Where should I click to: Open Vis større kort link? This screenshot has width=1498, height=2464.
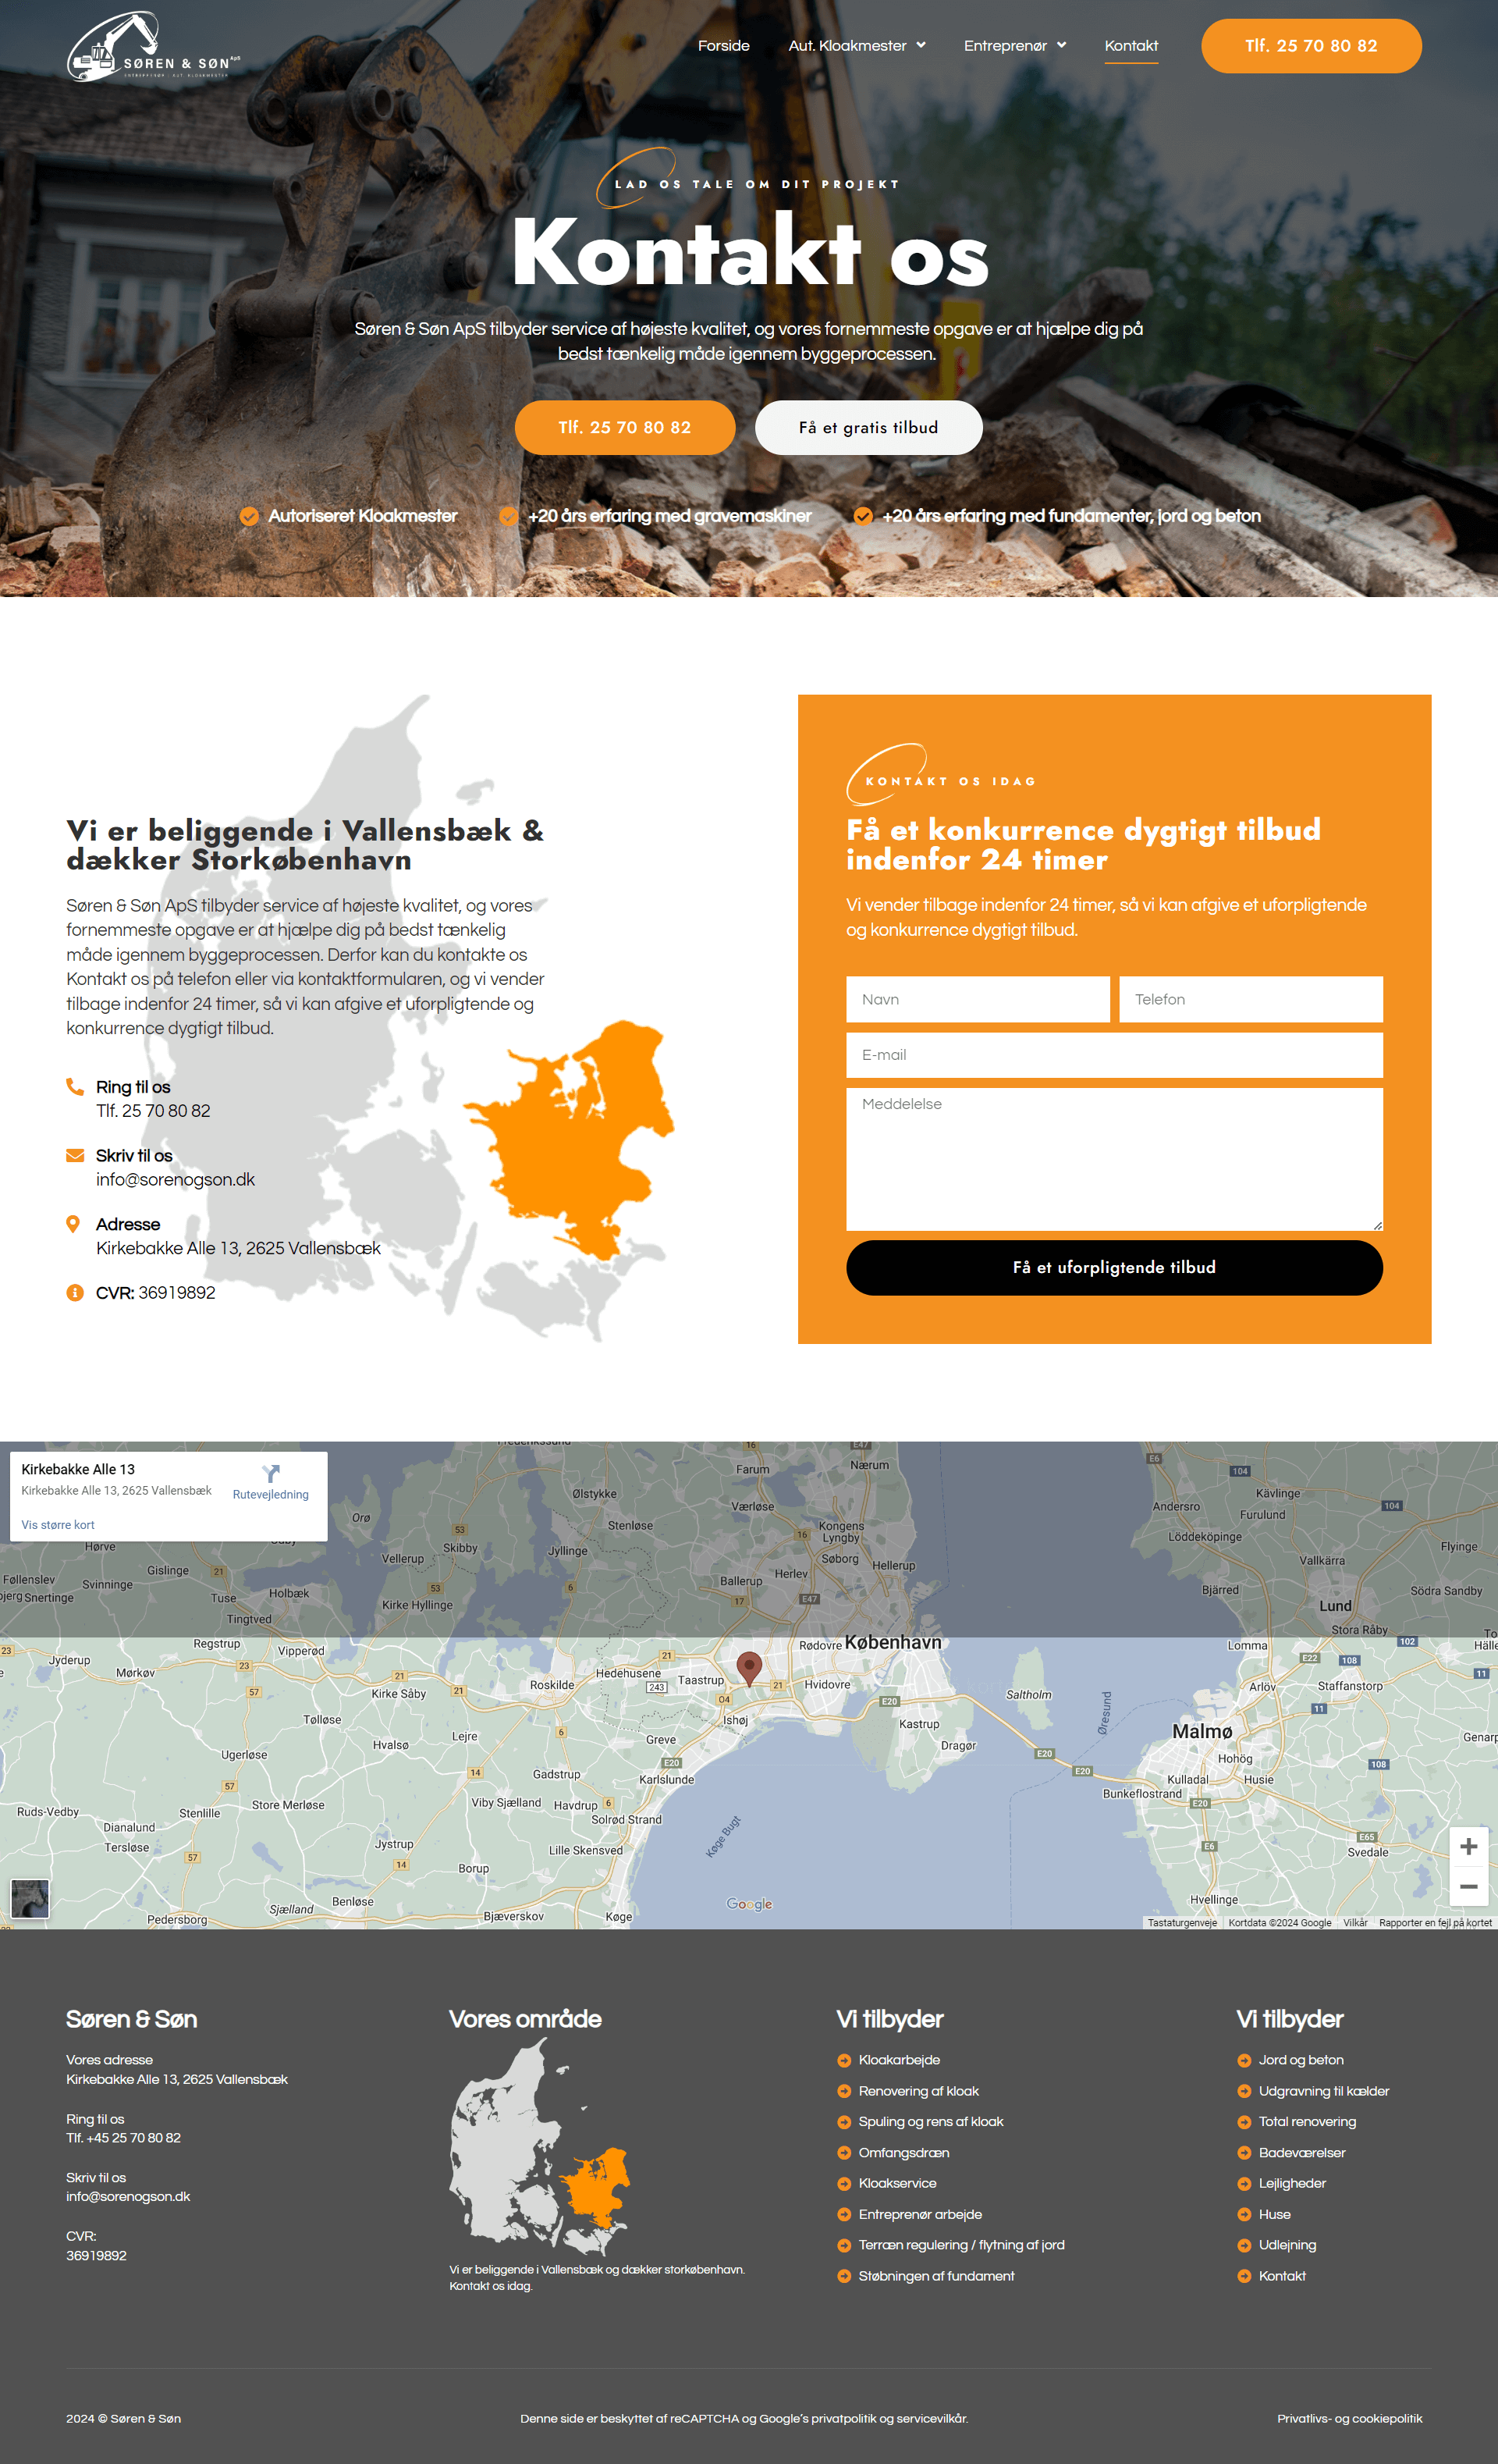(58, 1525)
